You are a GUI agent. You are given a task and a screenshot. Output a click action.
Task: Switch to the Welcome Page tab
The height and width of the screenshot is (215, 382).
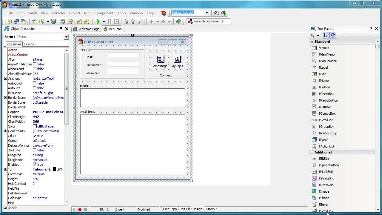click(x=86, y=29)
